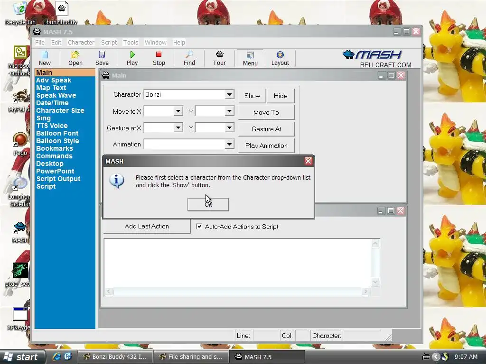
Task: Switch to File sharing taskbar item
Action: (x=191, y=357)
